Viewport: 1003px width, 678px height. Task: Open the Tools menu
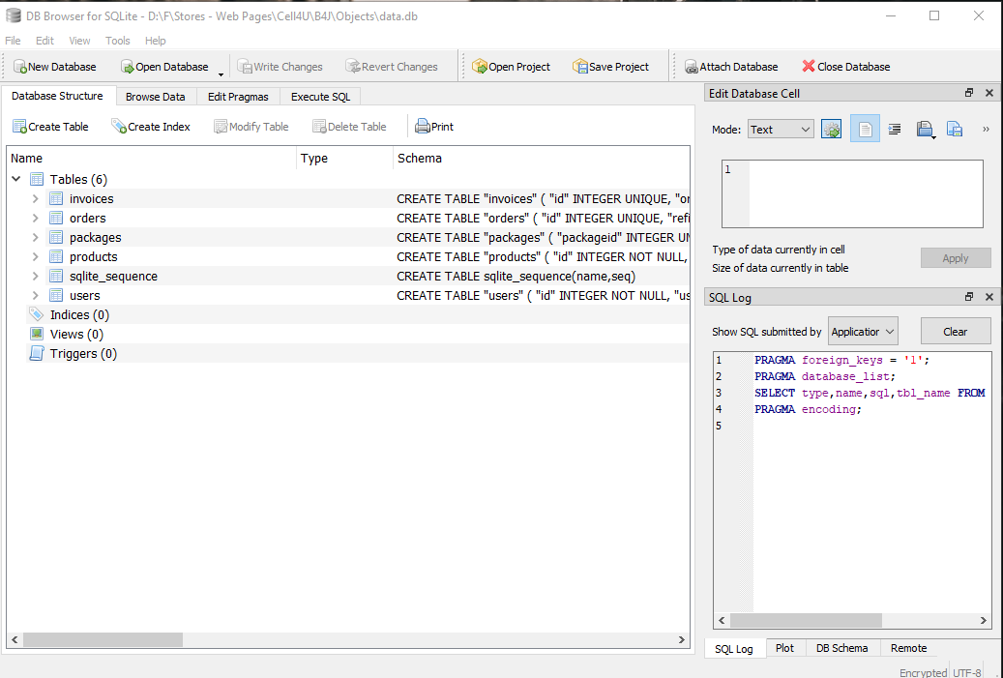118,41
